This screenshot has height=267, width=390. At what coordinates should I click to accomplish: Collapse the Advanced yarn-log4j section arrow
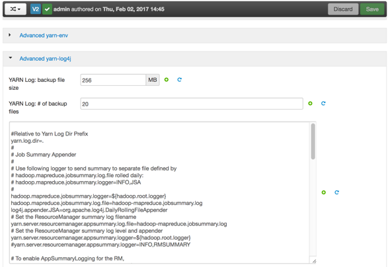coord(10,58)
